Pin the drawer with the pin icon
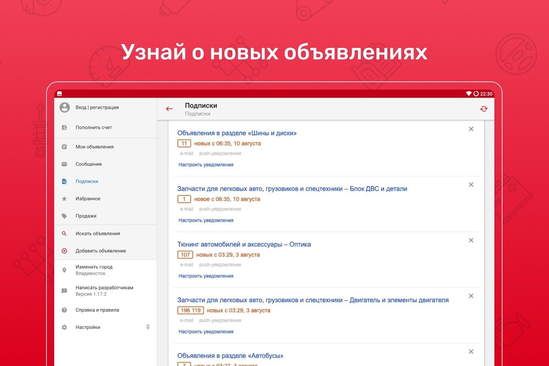Screen dimensions: 549x366 tap(148, 327)
